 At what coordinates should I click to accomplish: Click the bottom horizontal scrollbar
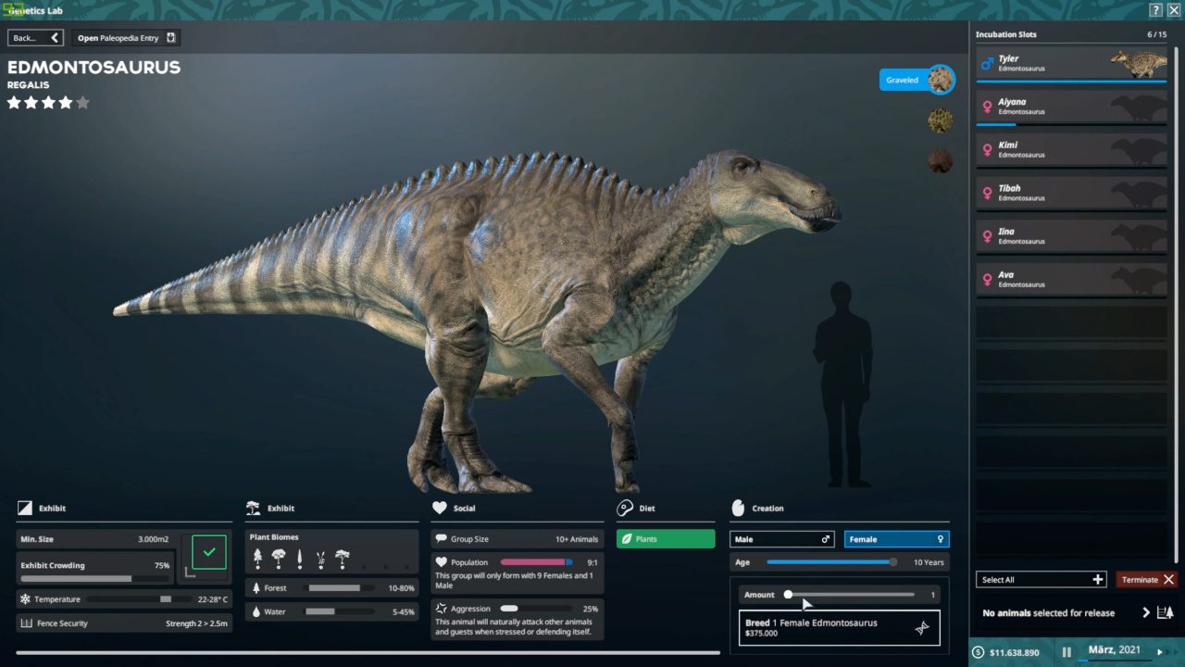tap(368, 653)
